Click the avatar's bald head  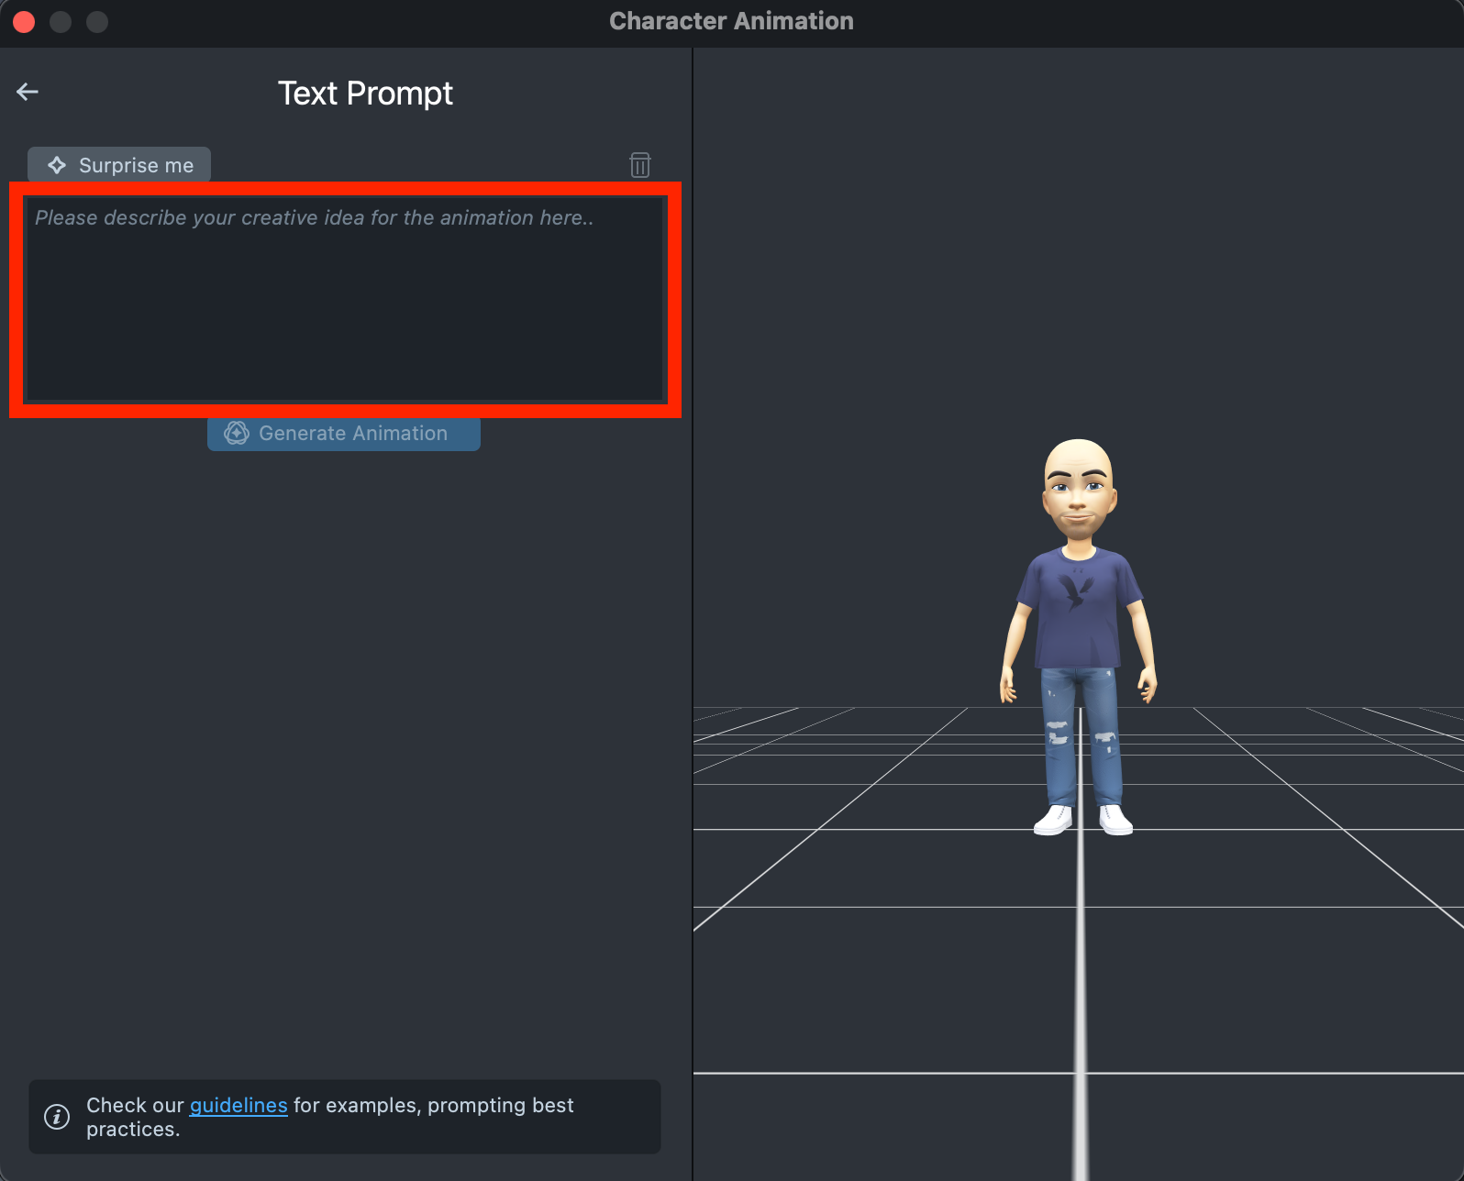pos(1078,463)
